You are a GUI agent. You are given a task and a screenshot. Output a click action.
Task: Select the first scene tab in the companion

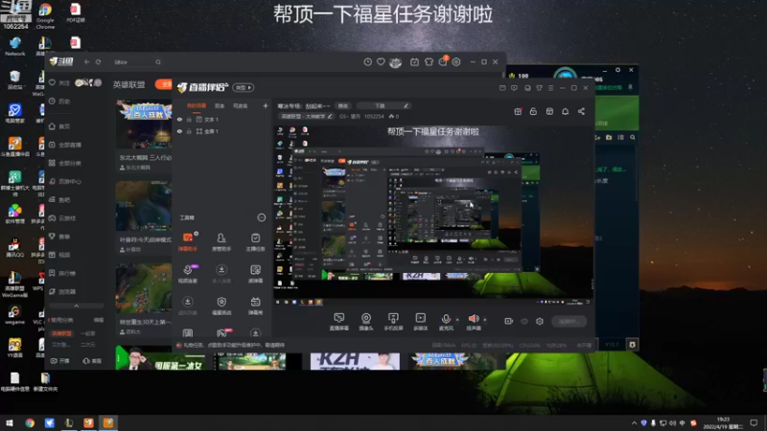pos(197,106)
